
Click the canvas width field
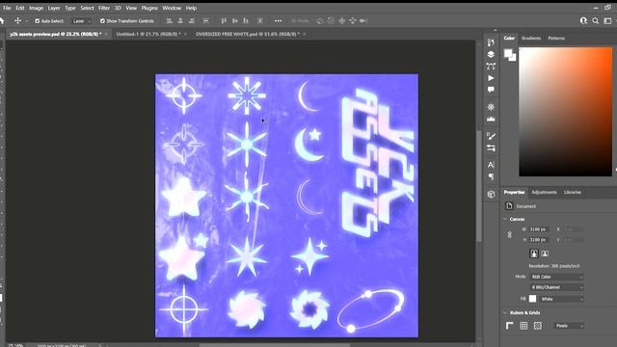(x=539, y=229)
